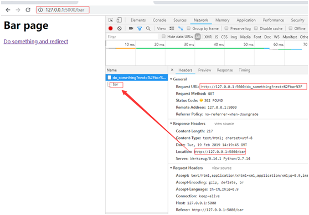Click the Server Werkzeug header value
309x215 pixels.
tap(220, 158)
